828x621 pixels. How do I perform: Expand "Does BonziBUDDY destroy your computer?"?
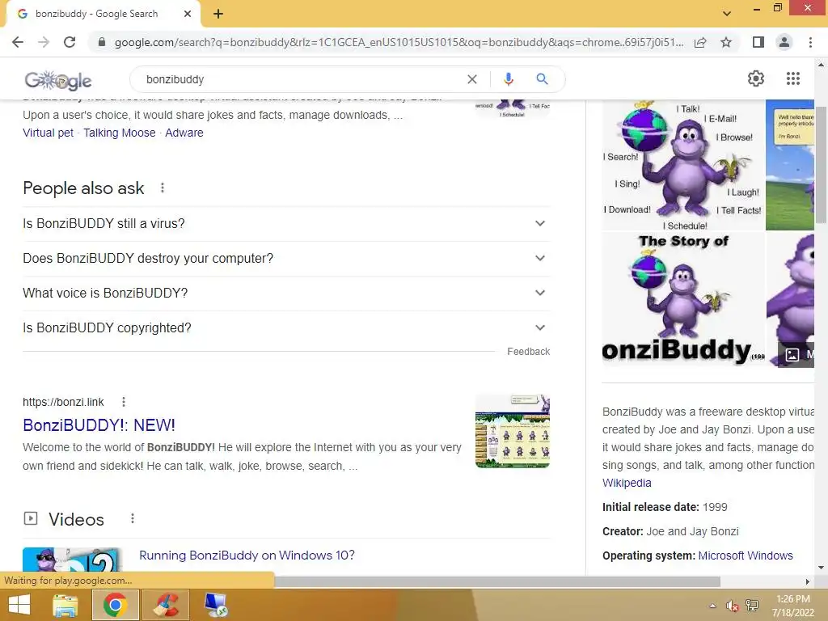[x=286, y=258]
